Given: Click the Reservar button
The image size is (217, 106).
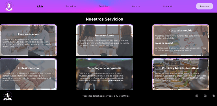Looking at the screenshot, I should 204,6.
